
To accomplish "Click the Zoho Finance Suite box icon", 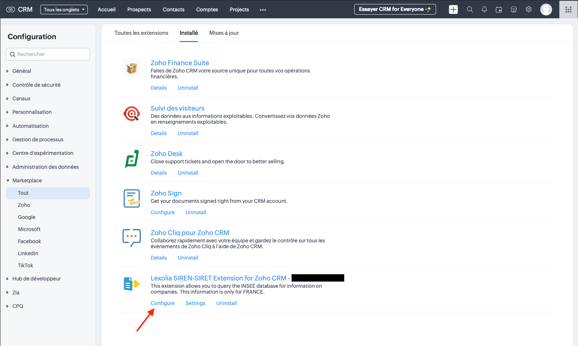I will (132, 68).
